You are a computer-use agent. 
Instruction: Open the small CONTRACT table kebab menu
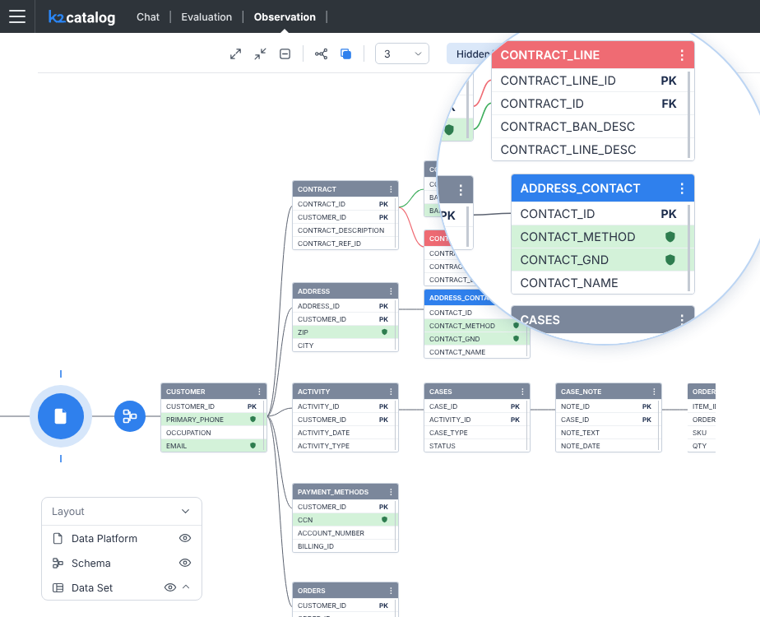coord(392,189)
